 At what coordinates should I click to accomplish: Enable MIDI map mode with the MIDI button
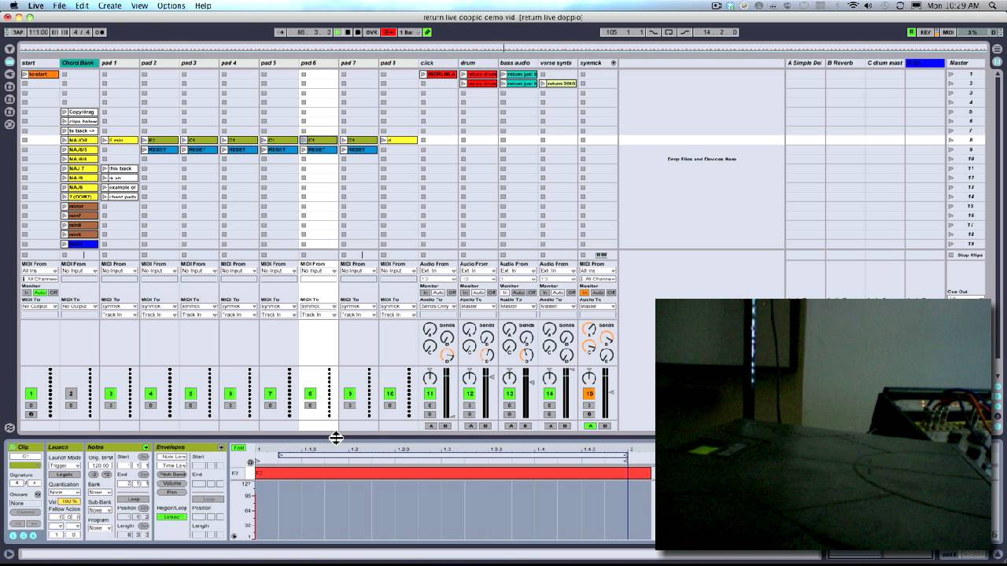pos(948,32)
